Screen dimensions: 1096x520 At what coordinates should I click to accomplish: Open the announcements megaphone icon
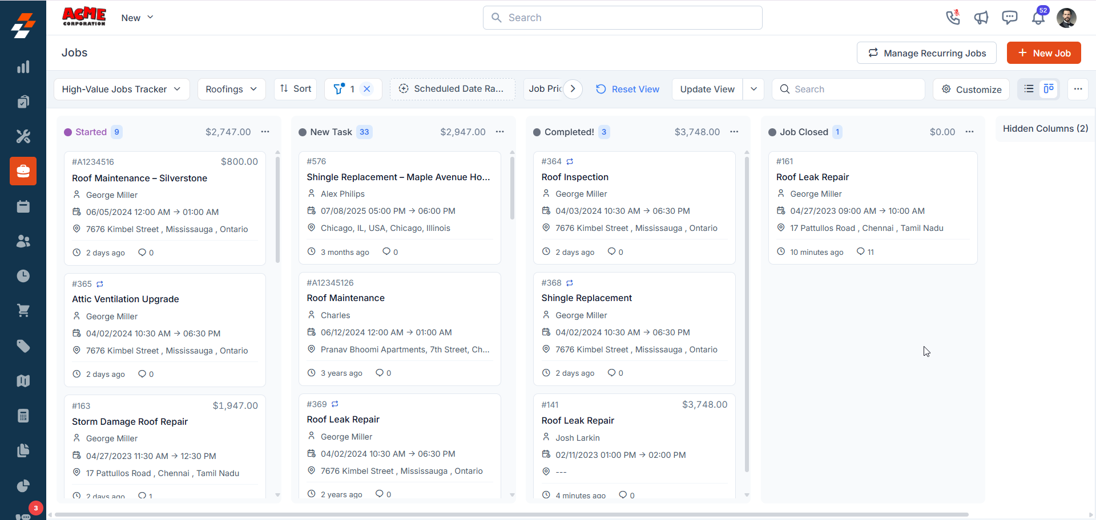pyautogui.click(x=981, y=18)
